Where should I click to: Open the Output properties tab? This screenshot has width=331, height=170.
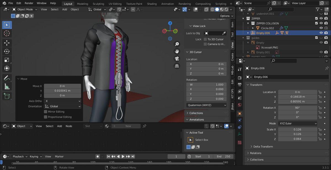(239, 85)
